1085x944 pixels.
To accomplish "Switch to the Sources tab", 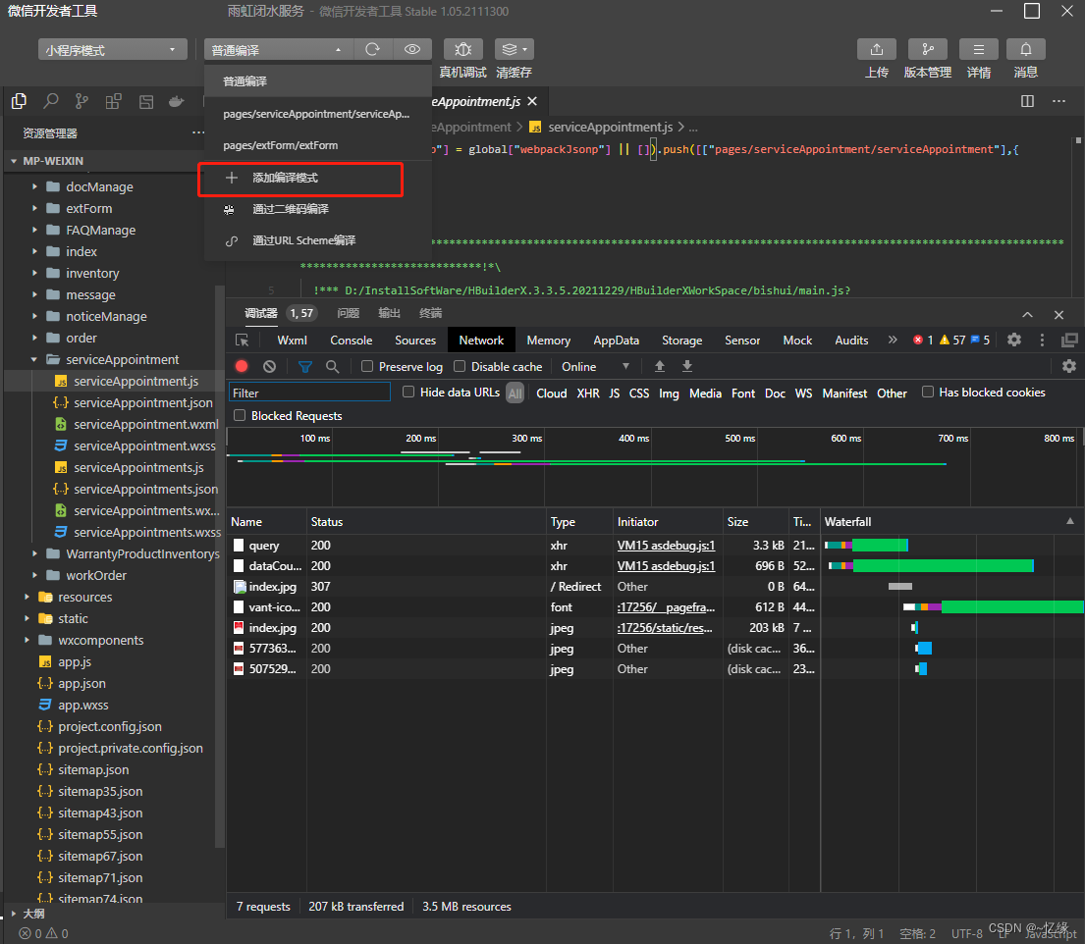I will [415, 341].
